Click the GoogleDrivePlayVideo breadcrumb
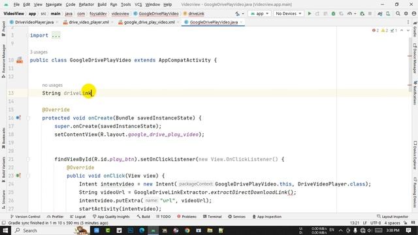418x235 pixels. pyautogui.click(x=156, y=14)
